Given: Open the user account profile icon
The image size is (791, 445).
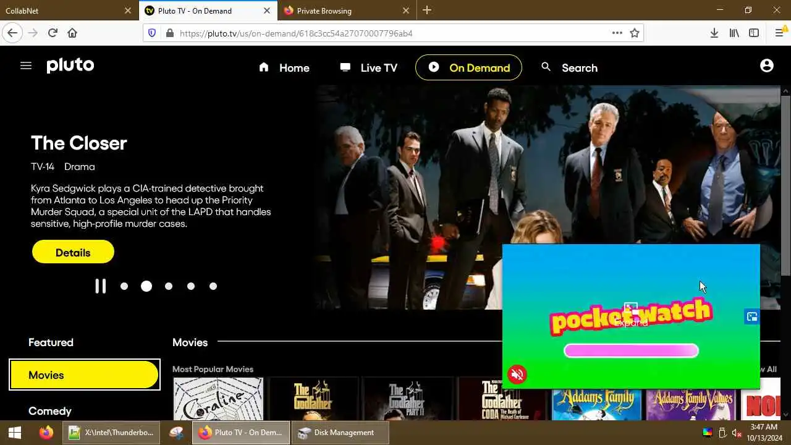Looking at the screenshot, I should tap(767, 66).
